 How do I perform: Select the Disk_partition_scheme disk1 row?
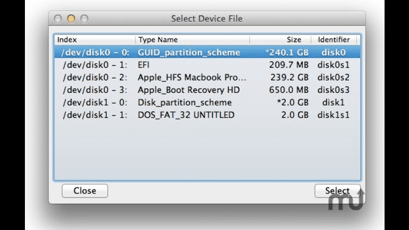207,102
